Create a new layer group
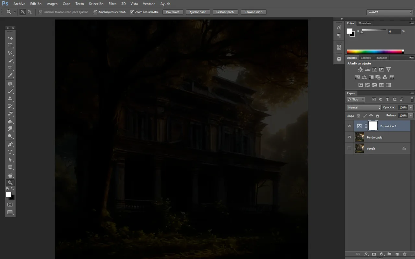Screen dimensions: 415x259 tap(389, 254)
